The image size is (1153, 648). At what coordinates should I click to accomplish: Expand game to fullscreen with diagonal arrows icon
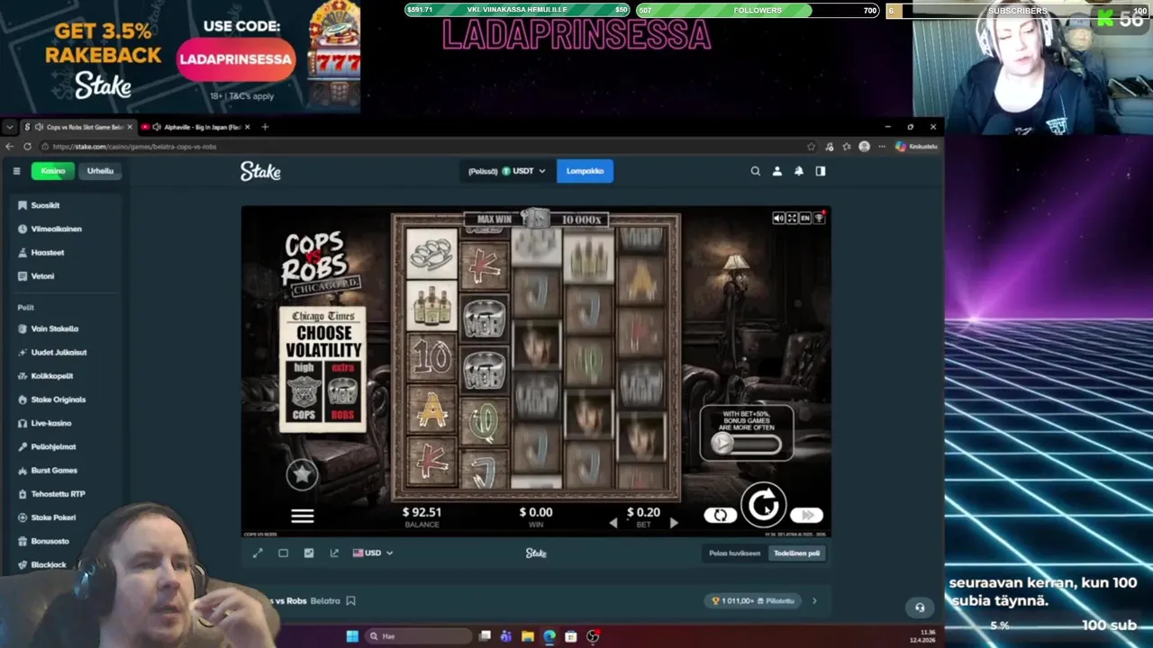(x=258, y=553)
